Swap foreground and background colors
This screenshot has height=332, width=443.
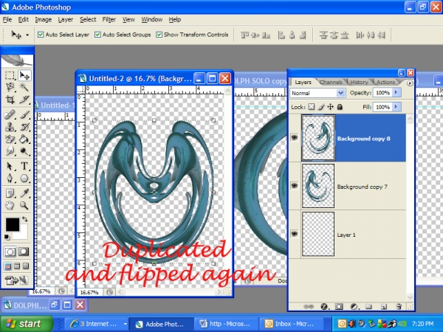[25, 219]
